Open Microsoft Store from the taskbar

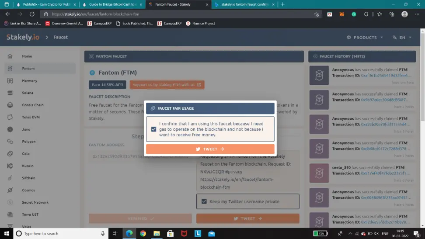[x=170, y=233]
